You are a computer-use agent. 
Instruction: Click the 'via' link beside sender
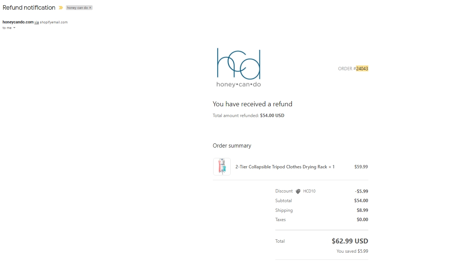pos(36,22)
